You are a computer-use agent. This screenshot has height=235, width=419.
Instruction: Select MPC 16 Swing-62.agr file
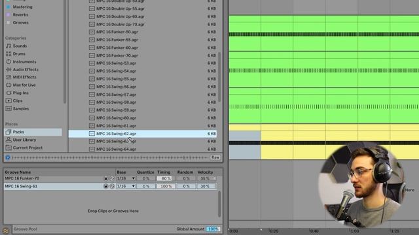pos(143,134)
